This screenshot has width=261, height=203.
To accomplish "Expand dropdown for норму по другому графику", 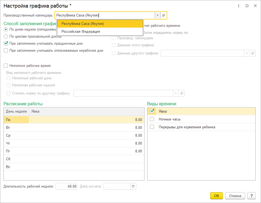I will pyautogui.click(x=176, y=93).
